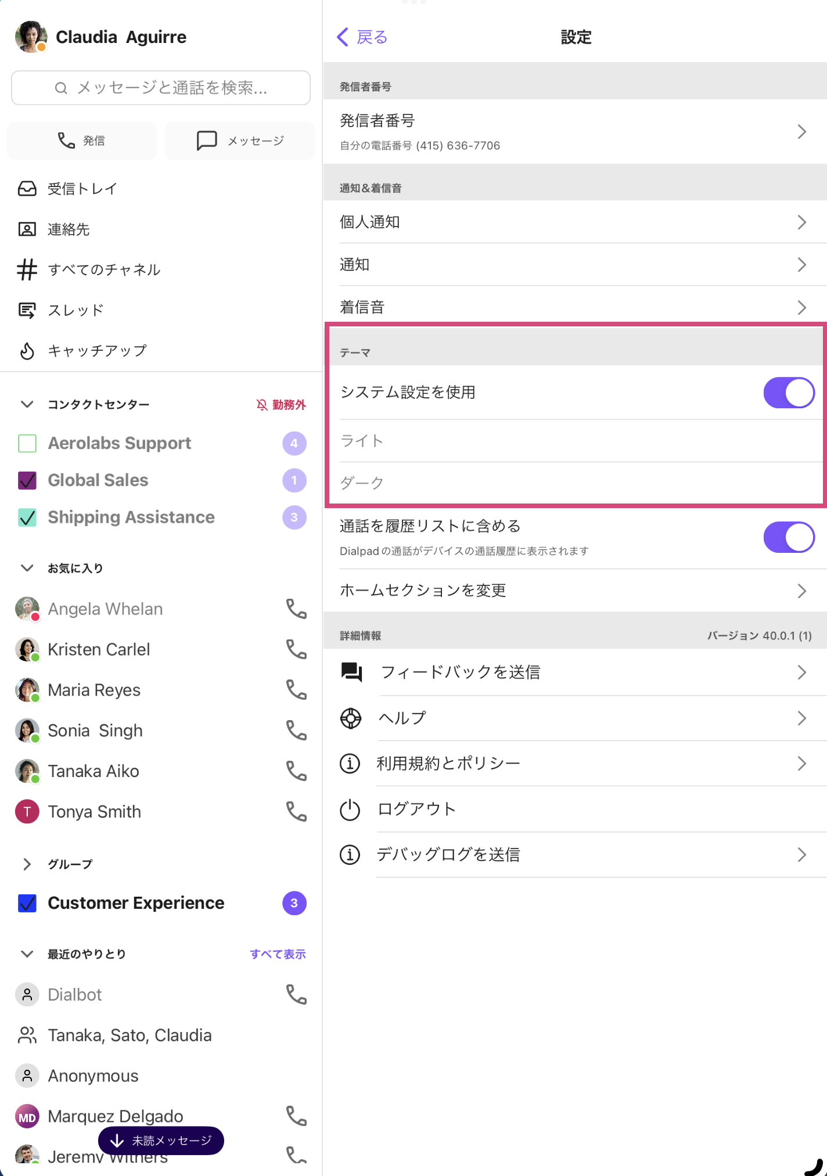Go back with 戻る button
Viewport: 827px width, 1176px height.
click(x=362, y=37)
